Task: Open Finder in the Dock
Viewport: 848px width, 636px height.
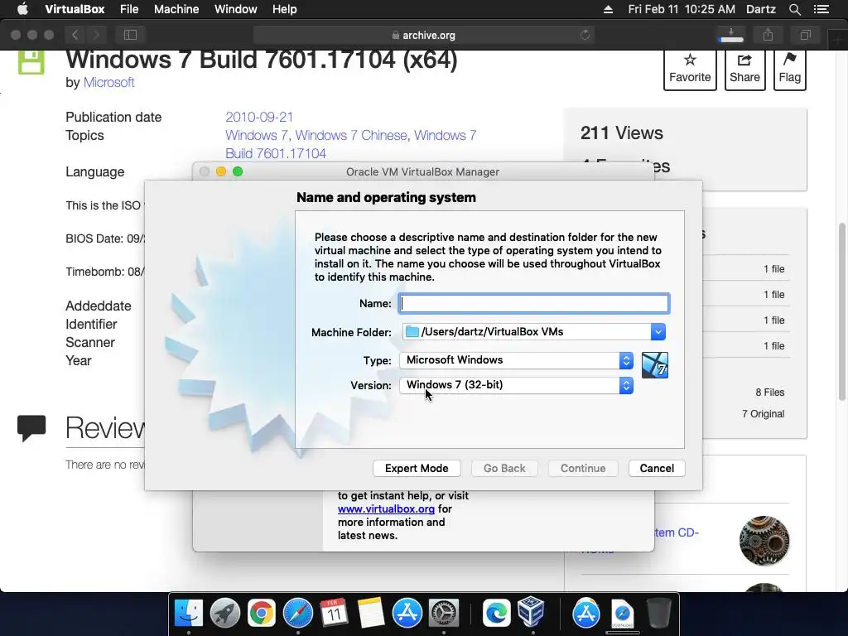Action: [x=189, y=614]
